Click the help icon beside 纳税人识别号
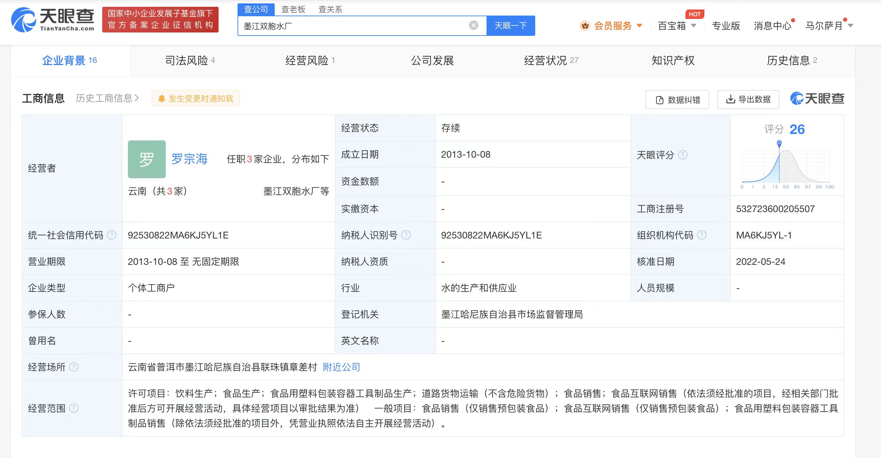Screen dimensions: 881x458 point(406,235)
